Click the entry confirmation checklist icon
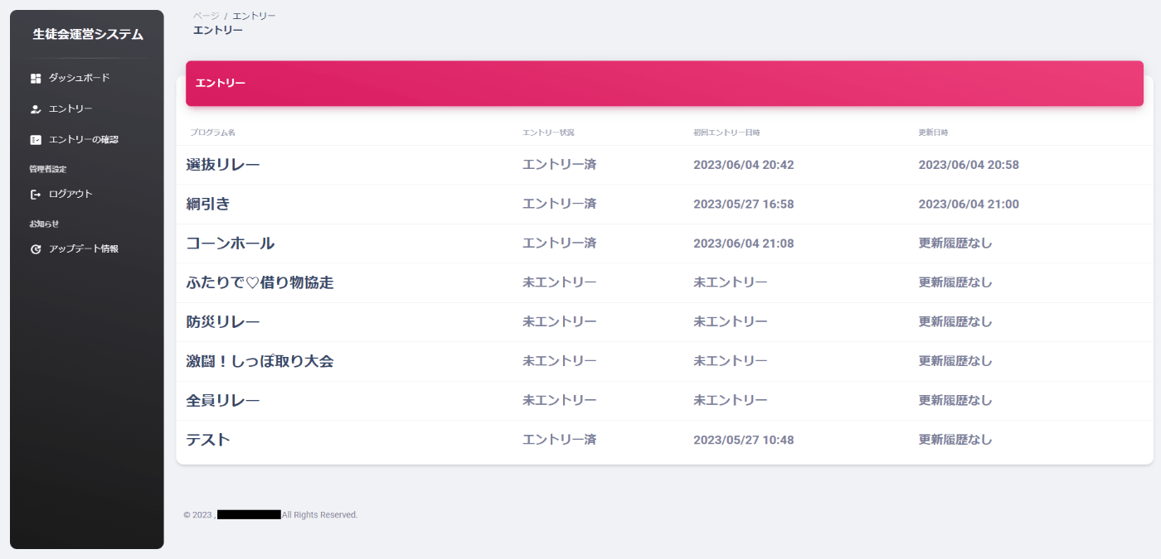The height and width of the screenshot is (559, 1161). pos(36,140)
